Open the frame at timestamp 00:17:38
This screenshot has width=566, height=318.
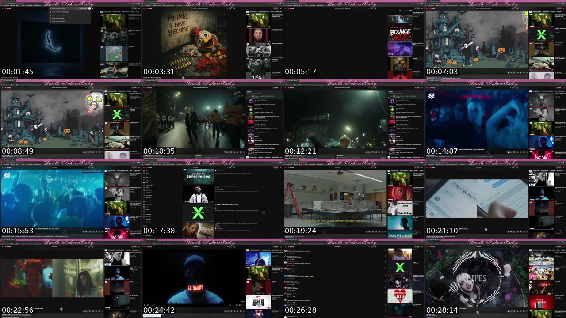point(212,199)
